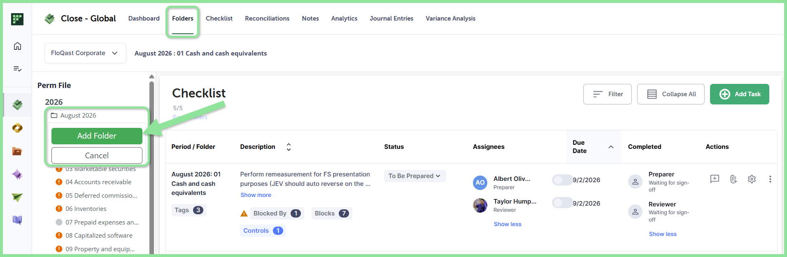
Task: Expand the Blocks 7 chip
Action: (x=332, y=213)
